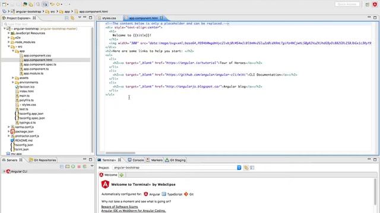The width and height of the screenshot is (380, 213).
Task: Navigate back with the yellow back arrow
Action: tap(52, 4)
